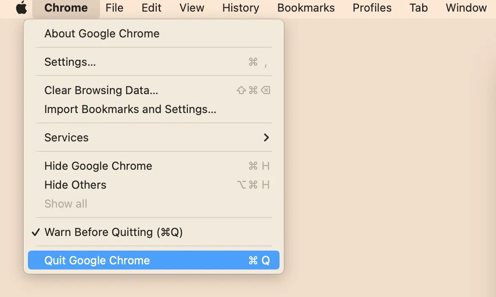Open the History menu
This screenshot has height=297, width=496.
[x=240, y=8]
